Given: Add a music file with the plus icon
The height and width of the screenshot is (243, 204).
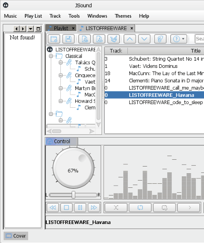Looking at the screenshot, I should tap(85, 39).
